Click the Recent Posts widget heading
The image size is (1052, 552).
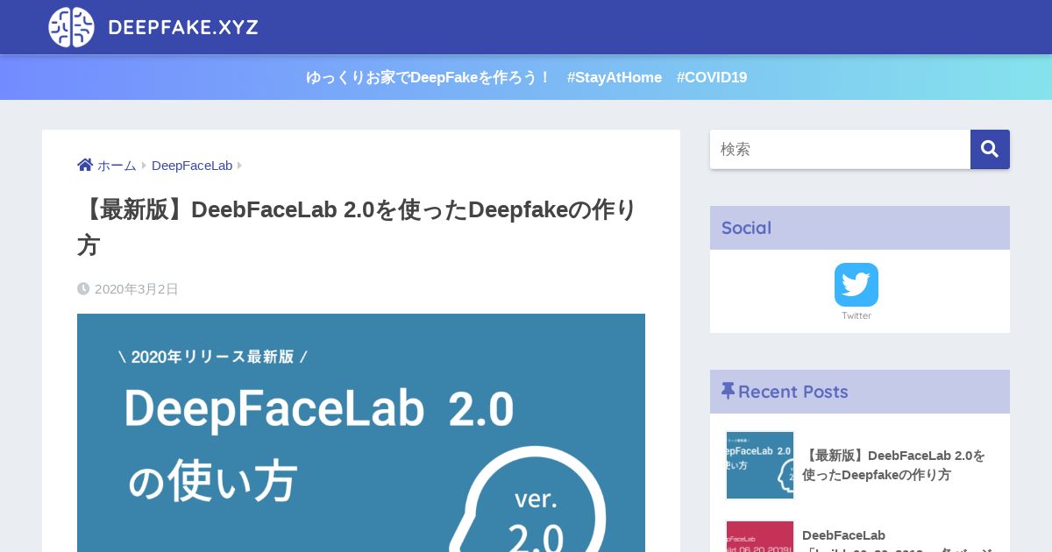point(860,392)
